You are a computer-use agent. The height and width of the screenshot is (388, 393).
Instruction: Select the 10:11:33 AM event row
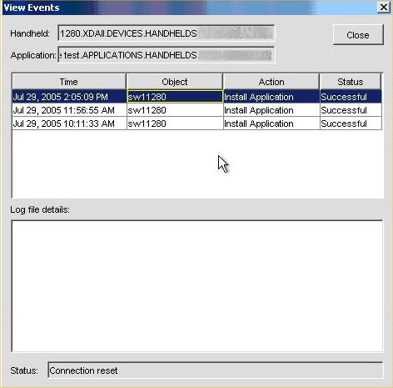[196, 123]
